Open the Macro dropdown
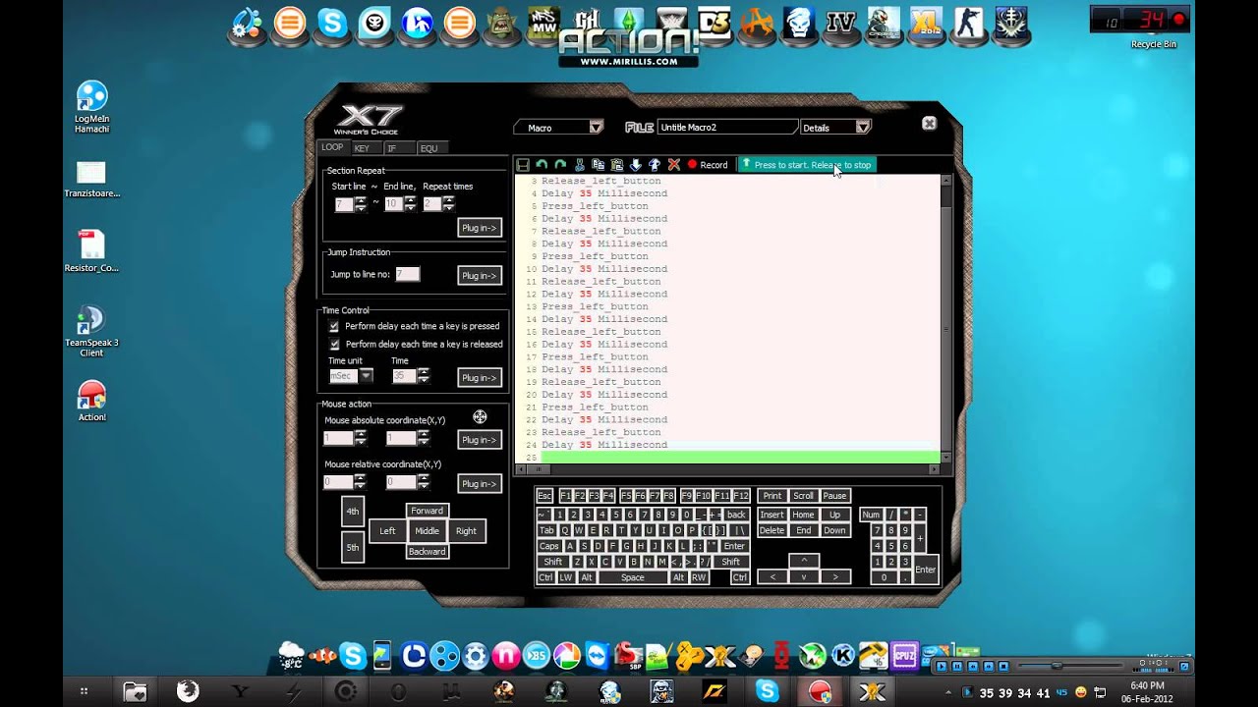This screenshot has height=707, width=1258. (559, 128)
